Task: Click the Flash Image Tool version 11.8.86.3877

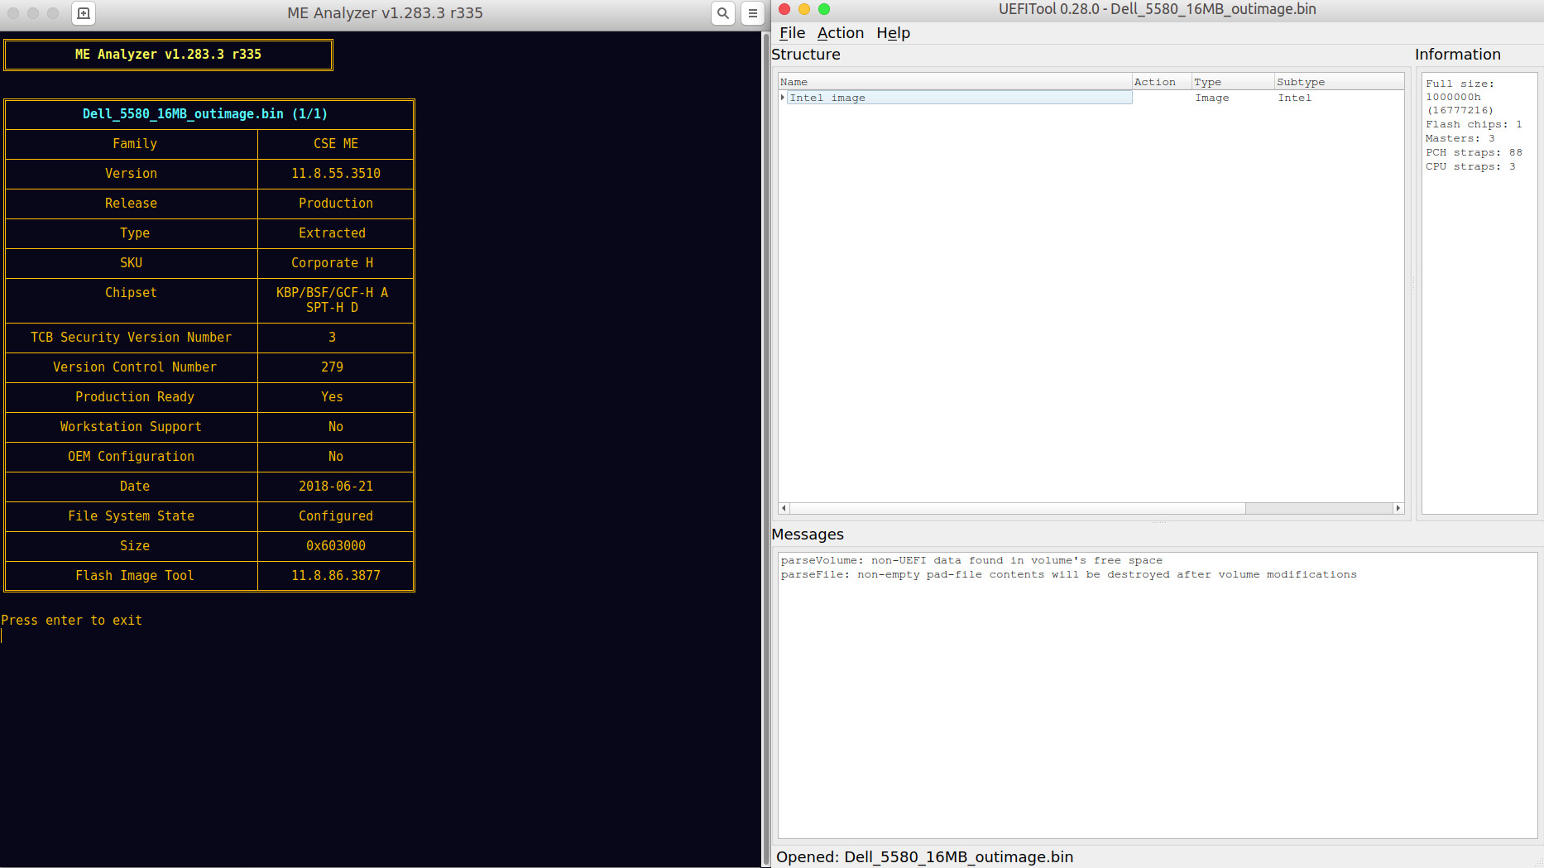Action: pyautogui.click(x=336, y=576)
